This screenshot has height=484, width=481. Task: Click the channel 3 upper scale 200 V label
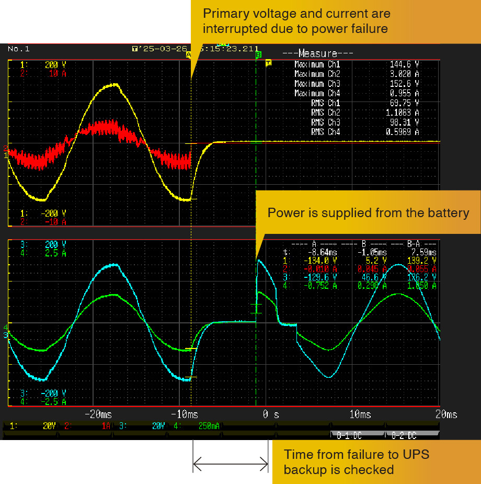51,244
